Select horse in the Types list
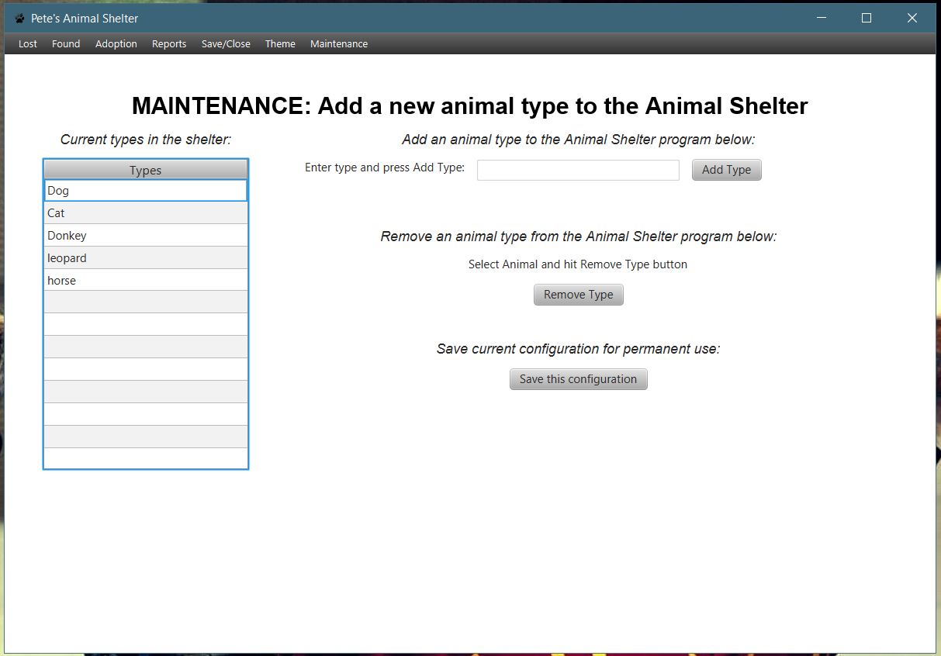941x656 pixels. point(144,280)
